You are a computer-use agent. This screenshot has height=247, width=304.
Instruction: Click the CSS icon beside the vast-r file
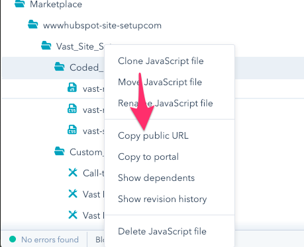coord(72,109)
